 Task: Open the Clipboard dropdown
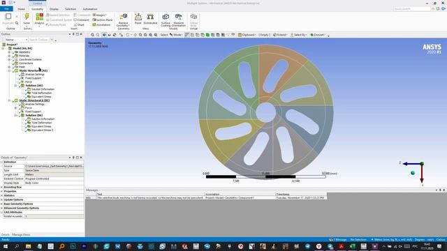click(247, 35)
